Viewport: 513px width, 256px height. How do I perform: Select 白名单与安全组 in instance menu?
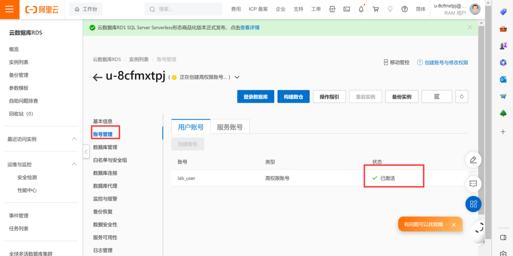[110, 160]
